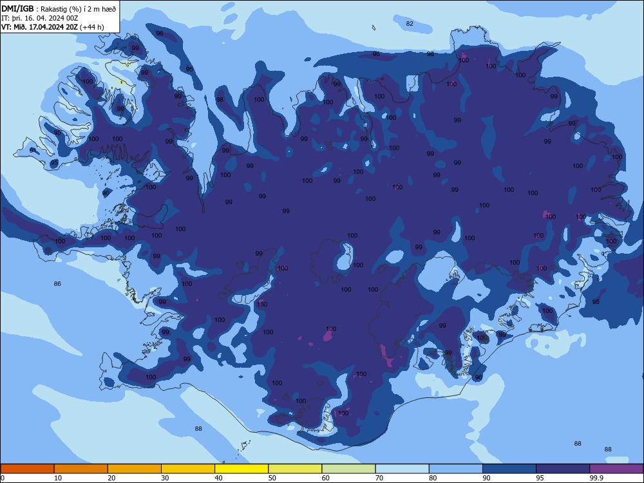Click the title 'DMI/IGB : Rakastig (%) í 2 m hæð'
The width and height of the screenshot is (644, 483).
(x=59, y=8)
